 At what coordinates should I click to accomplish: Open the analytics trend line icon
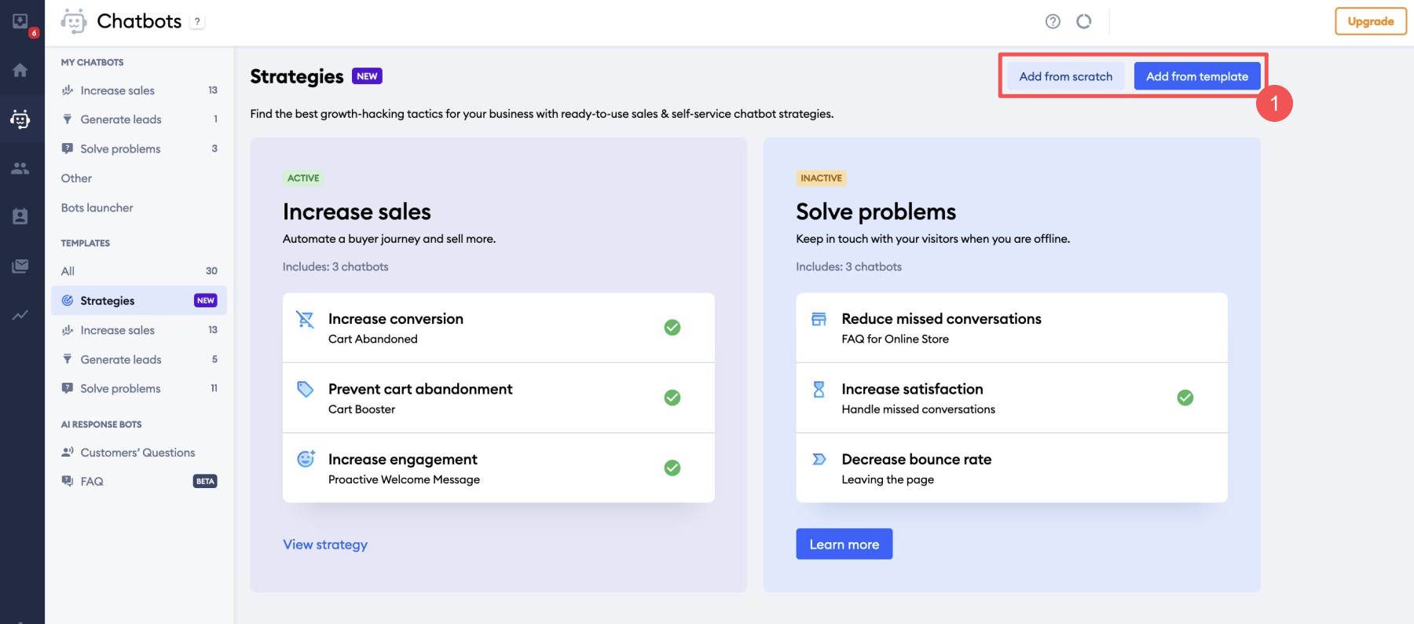tap(20, 315)
